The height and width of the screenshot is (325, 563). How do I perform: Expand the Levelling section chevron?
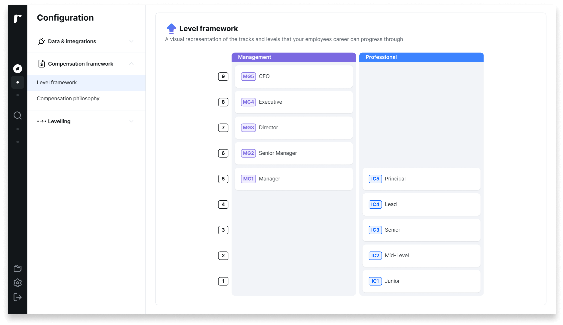click(131, 121)
